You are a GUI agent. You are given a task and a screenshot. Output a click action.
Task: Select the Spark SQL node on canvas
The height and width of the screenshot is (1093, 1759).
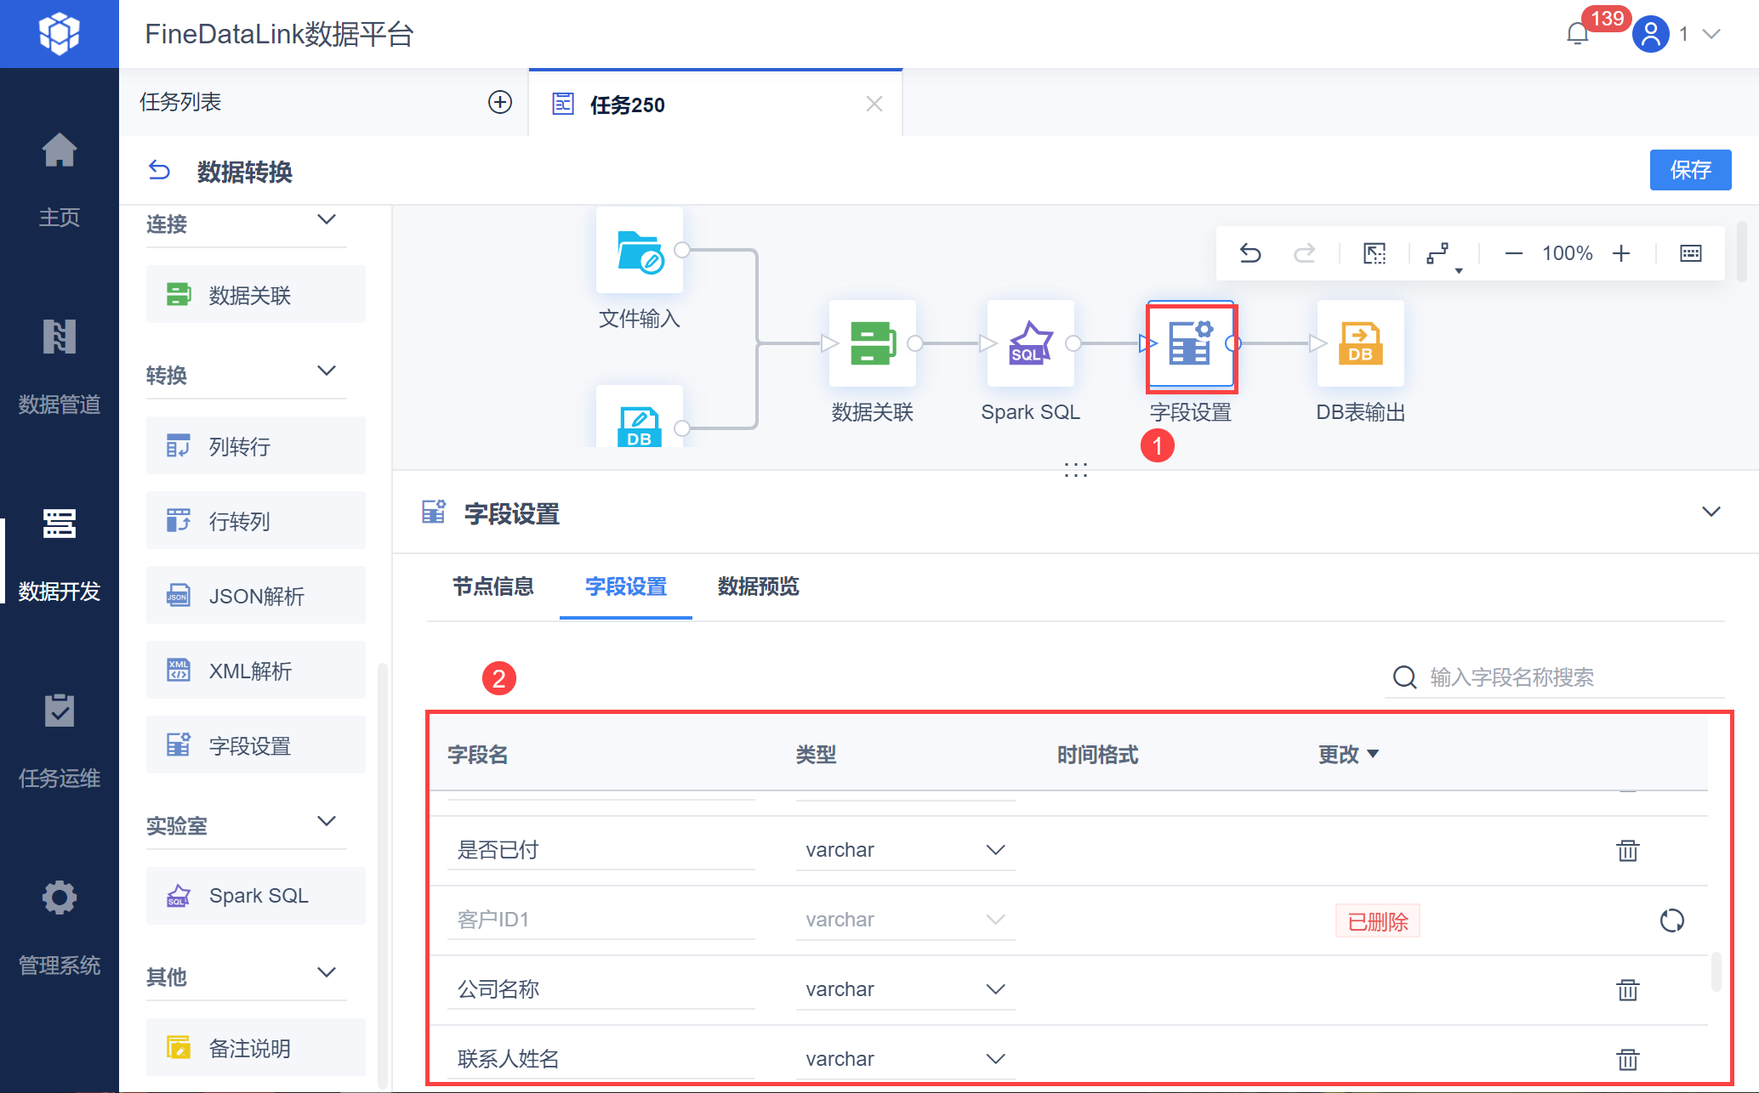(1030, 343)
